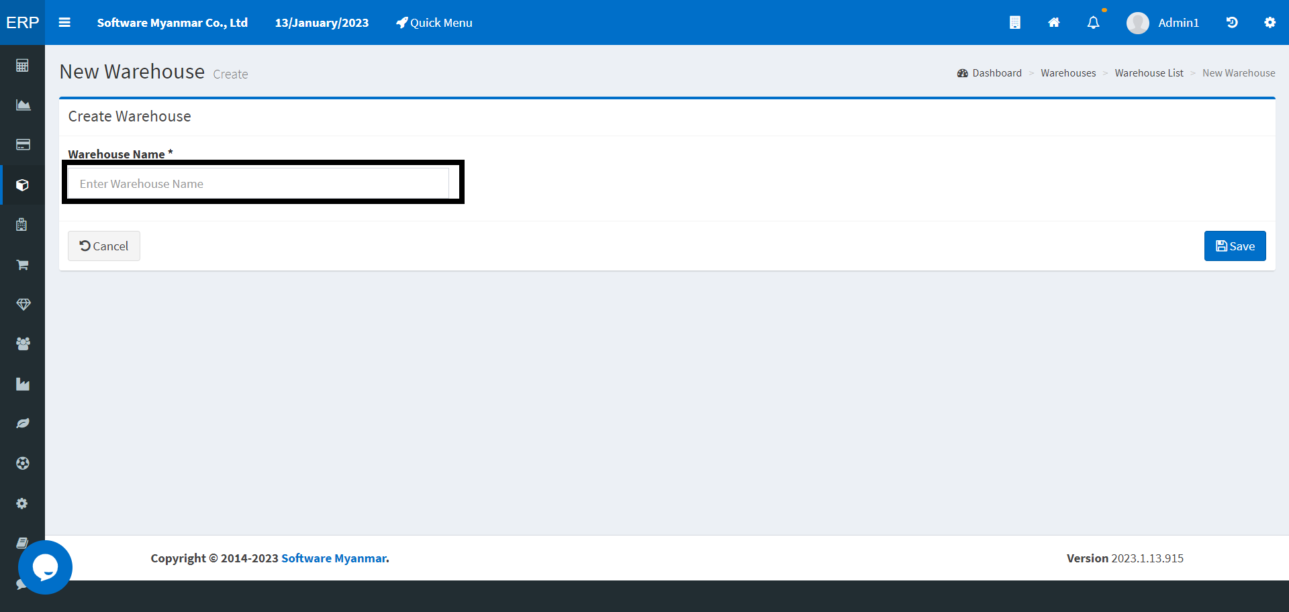
Task: Open factory icon in sidebar
Action: click(23, 384)
